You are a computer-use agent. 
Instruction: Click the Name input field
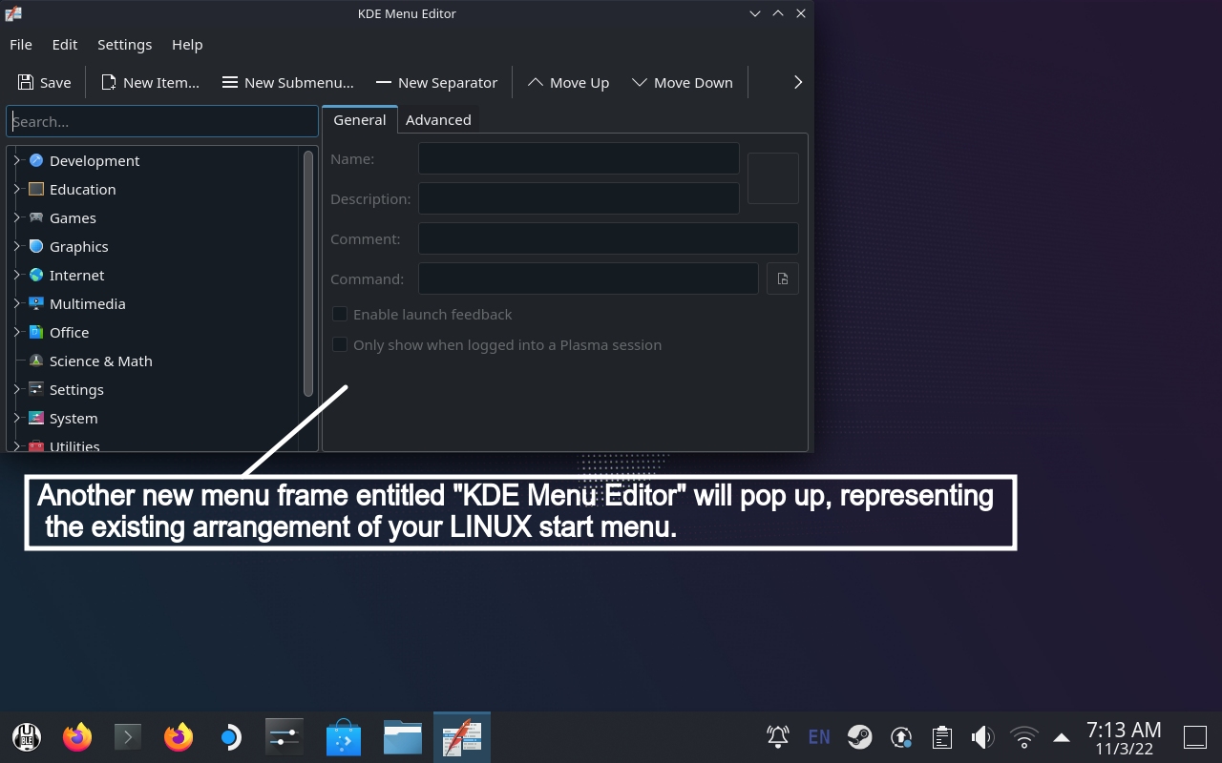579,158
